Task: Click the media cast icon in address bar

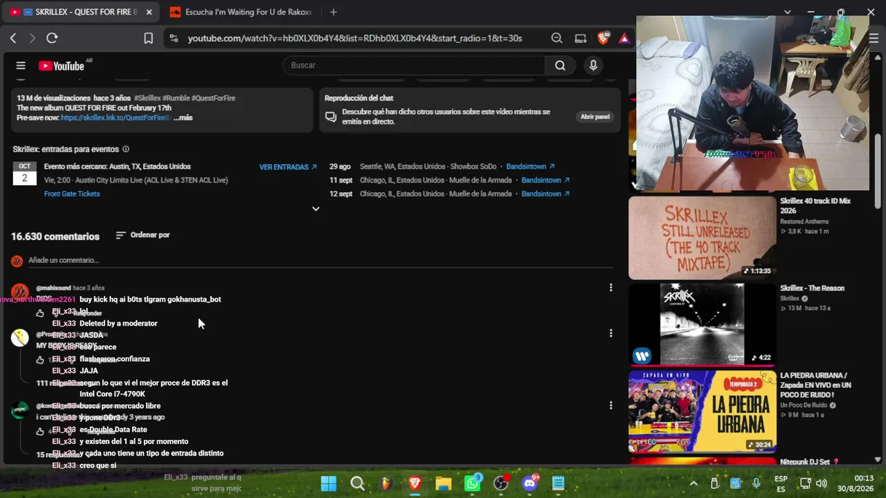Action: [x=581, y=38]
